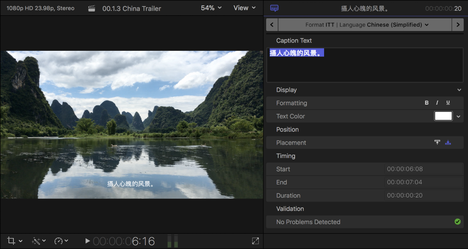Click the Captions inspector icon
The height and width of the screenshot is (249, 468).
(x=274, y=8)
